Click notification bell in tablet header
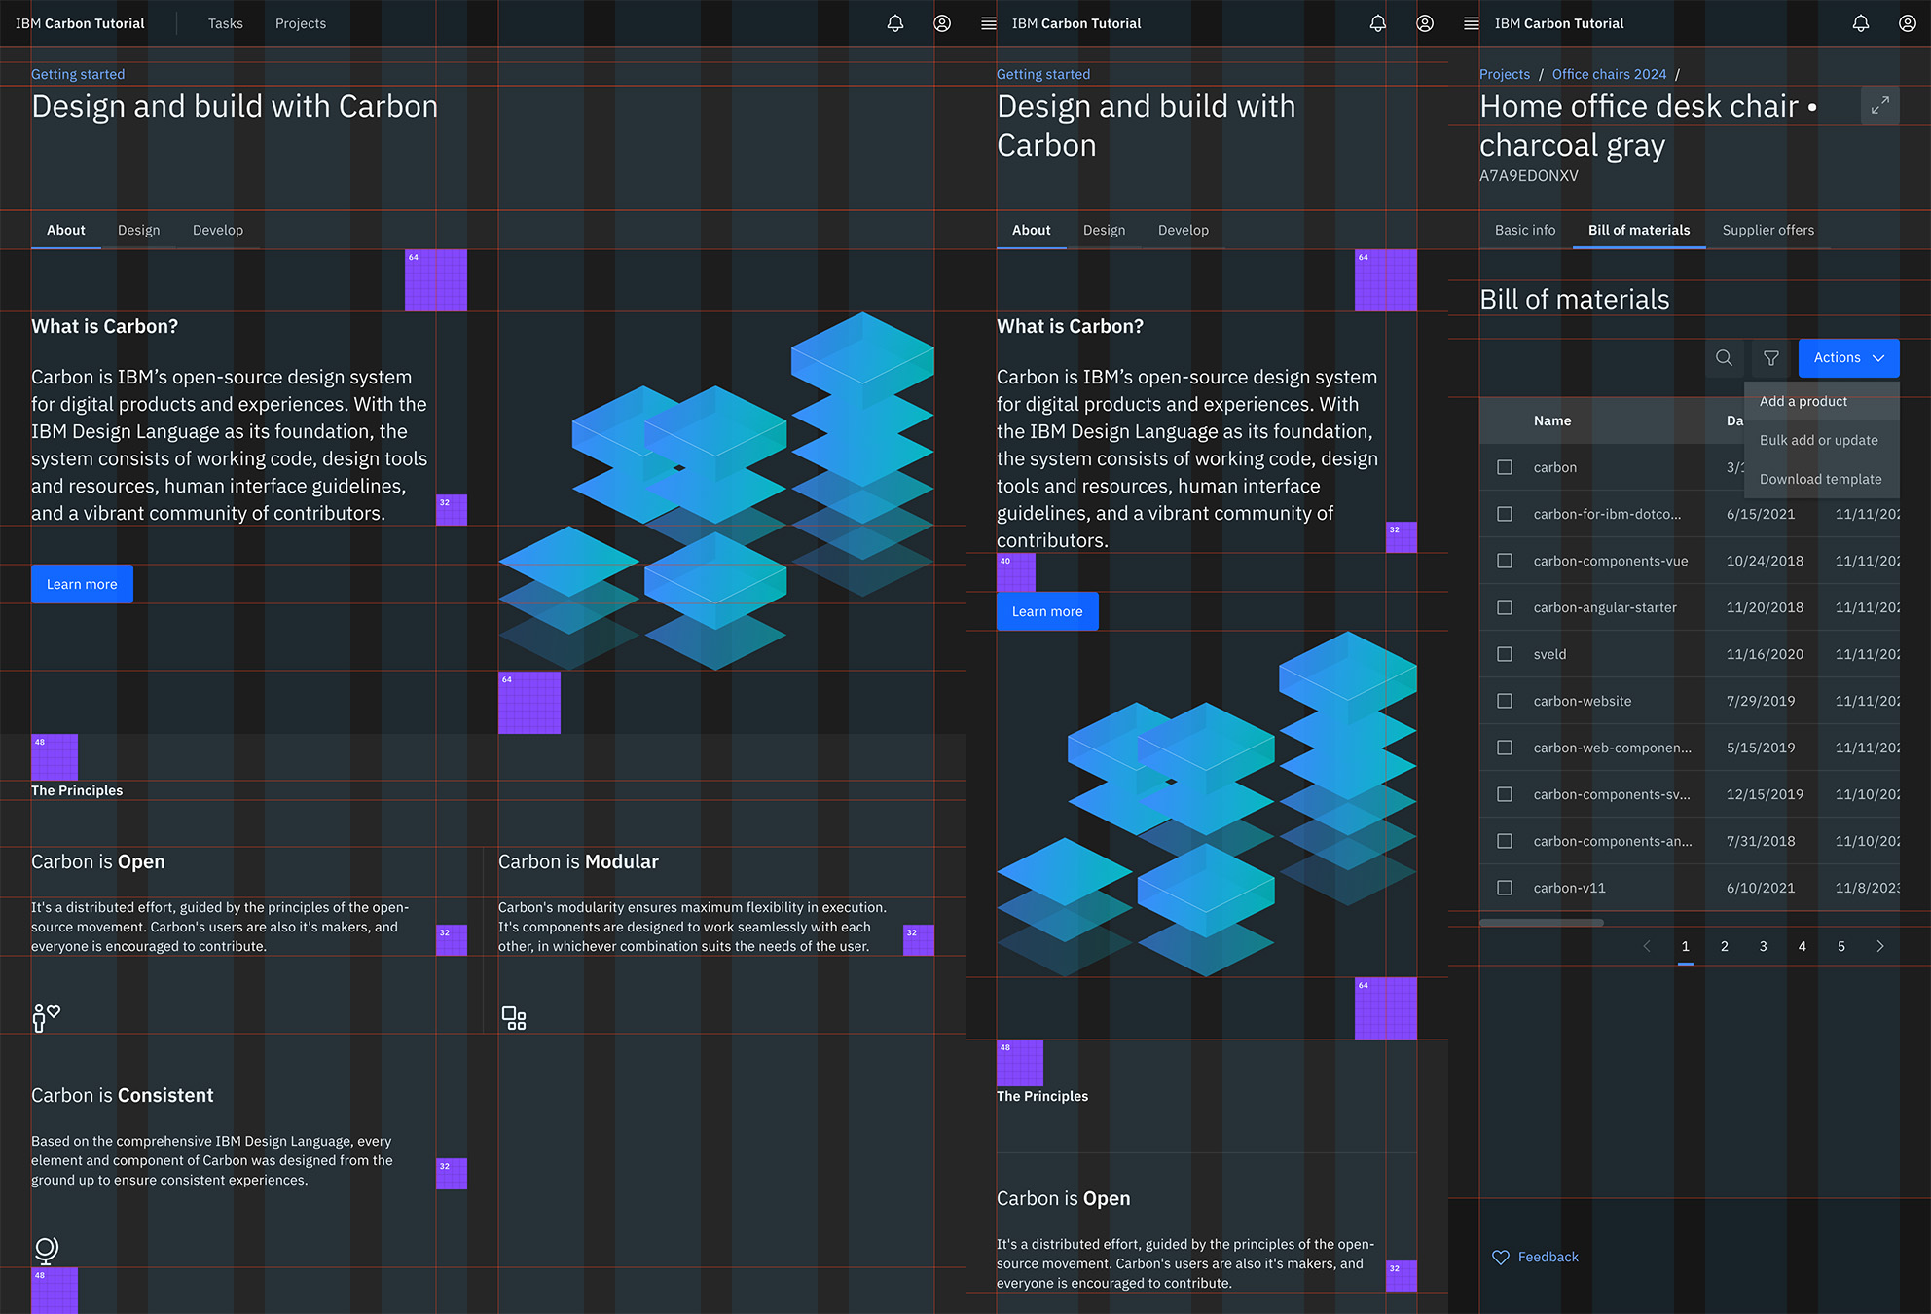Viewport: 1931px width, 1314px height. 1378,23
